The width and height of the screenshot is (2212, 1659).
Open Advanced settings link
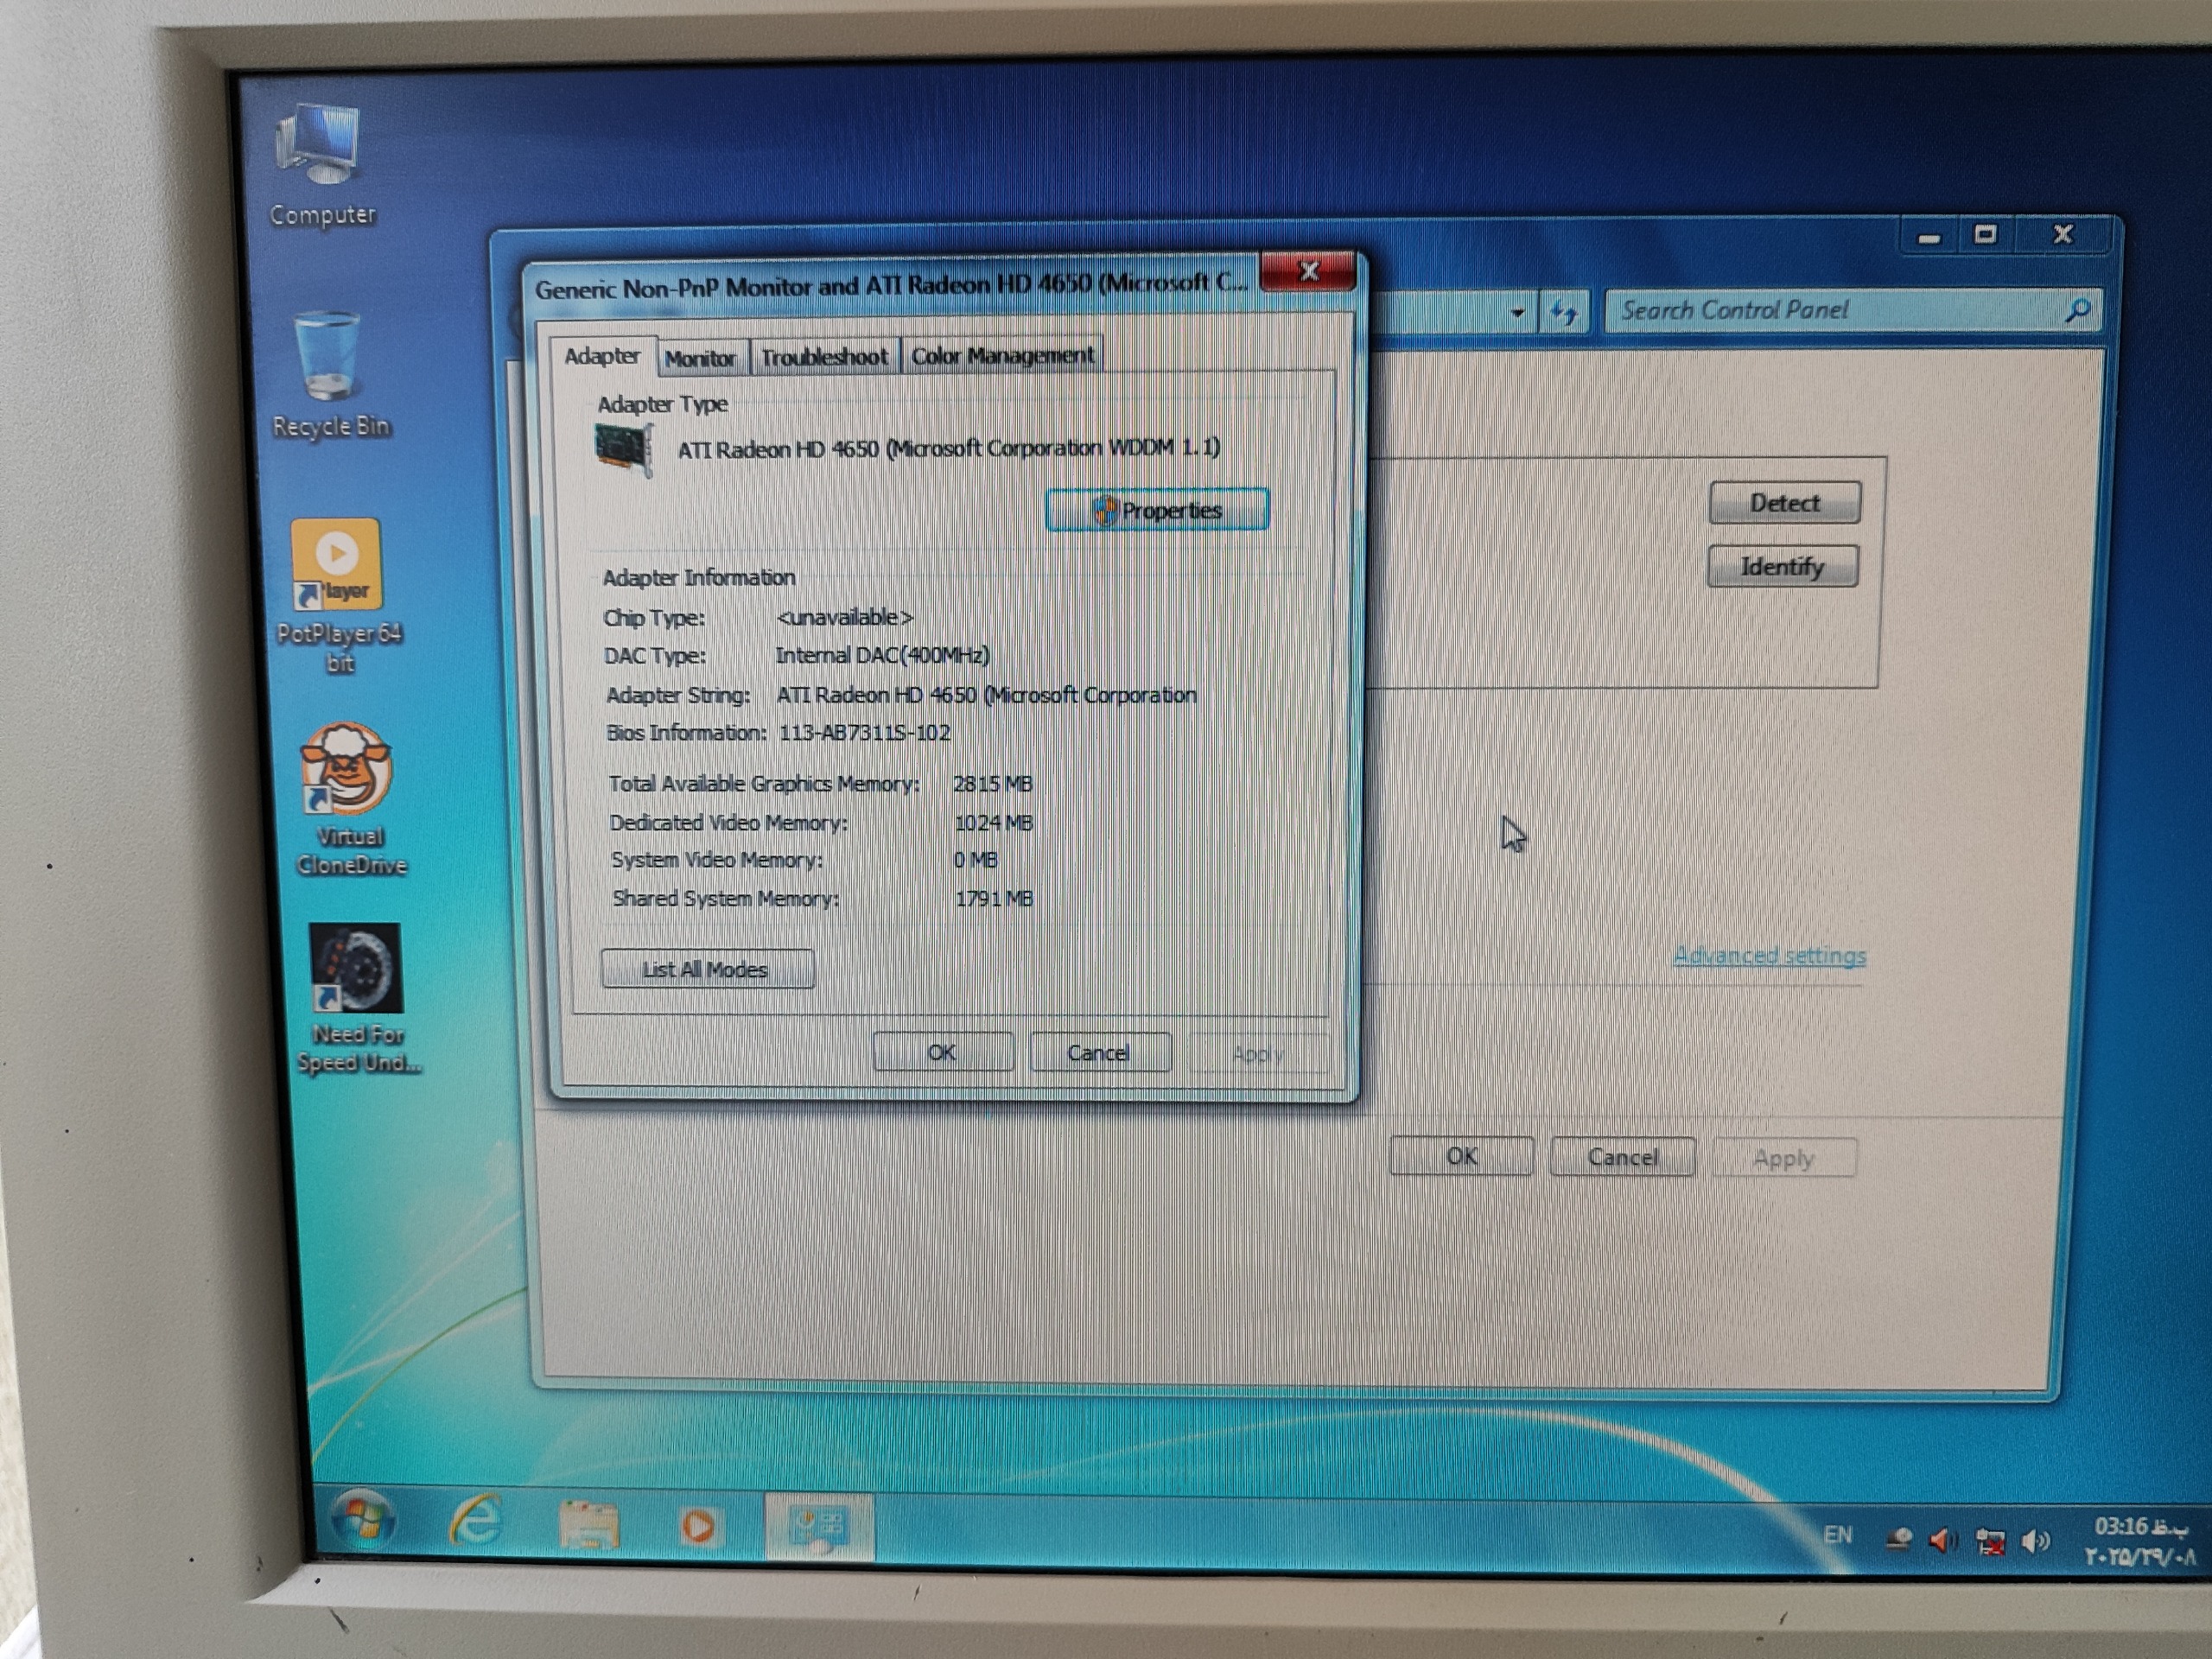(x=1769, y=956)
